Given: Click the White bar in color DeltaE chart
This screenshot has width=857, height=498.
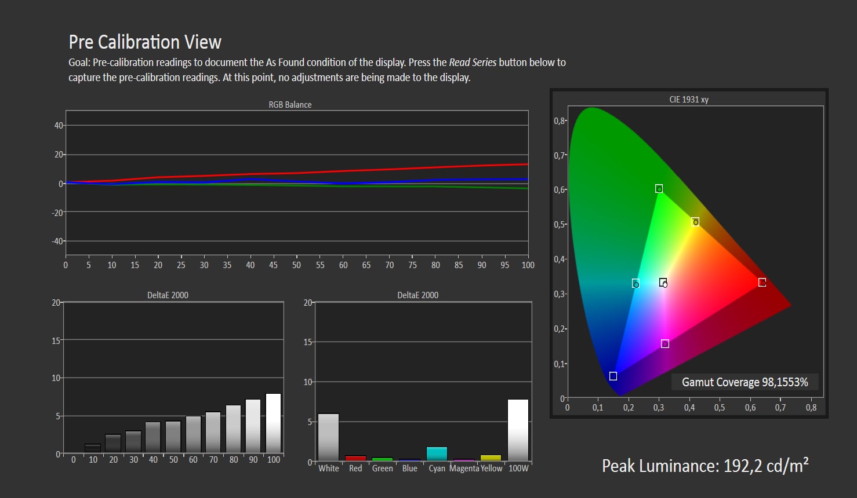Looking at the screenshot, I should click(328, 437).
